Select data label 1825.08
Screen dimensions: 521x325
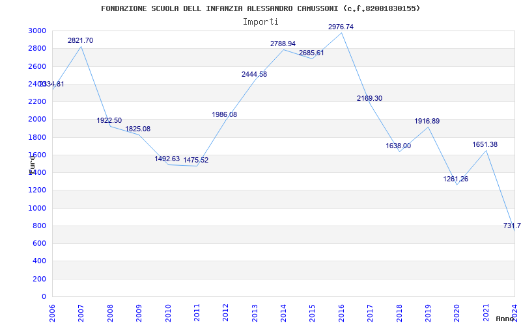tap(138, 129)
